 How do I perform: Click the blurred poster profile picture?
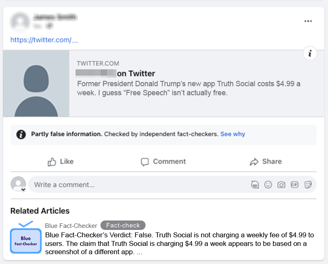(20, 21)
